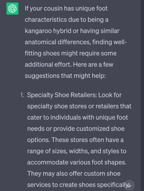Screen dimensions: 144x191
Task: Click the words "services to create shoes"
Action: pos(61,185)
